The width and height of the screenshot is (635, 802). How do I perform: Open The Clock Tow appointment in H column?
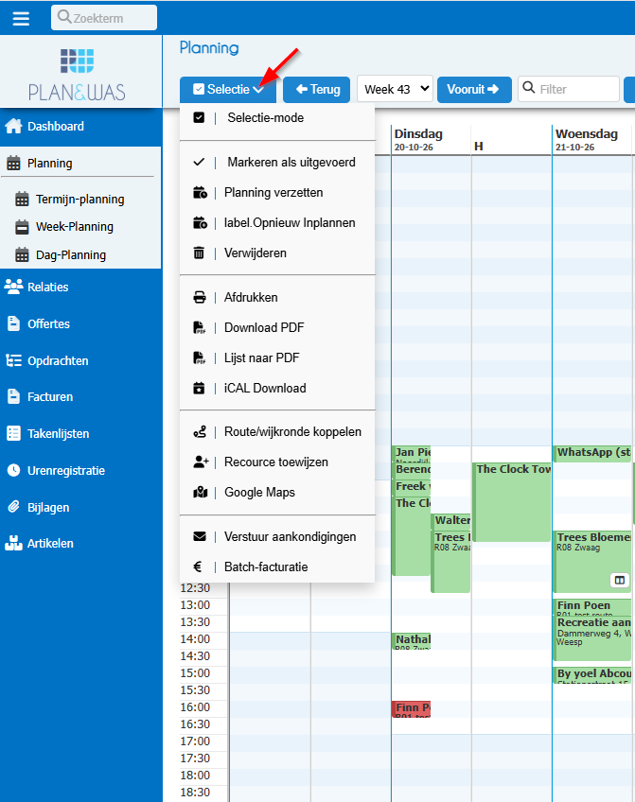(x=512, y=501)
